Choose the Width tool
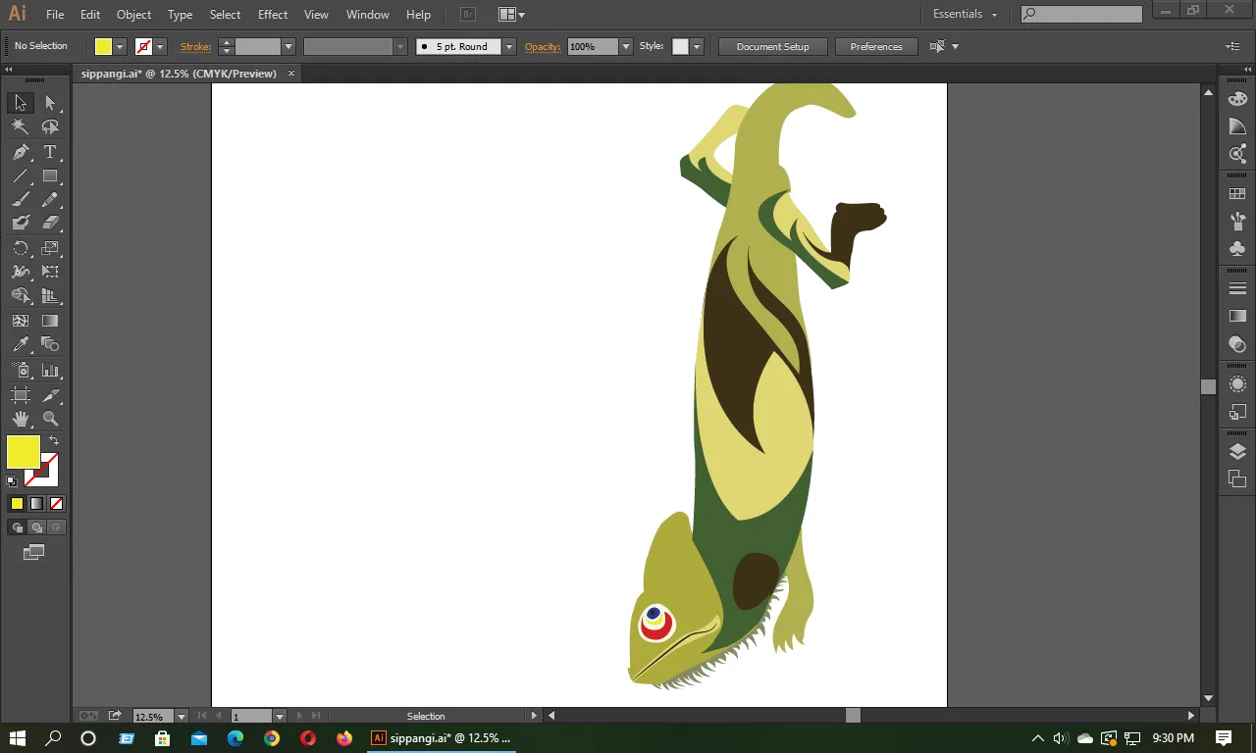The height and width of the screenshot is (753, 1256). (x=21, y=272)
